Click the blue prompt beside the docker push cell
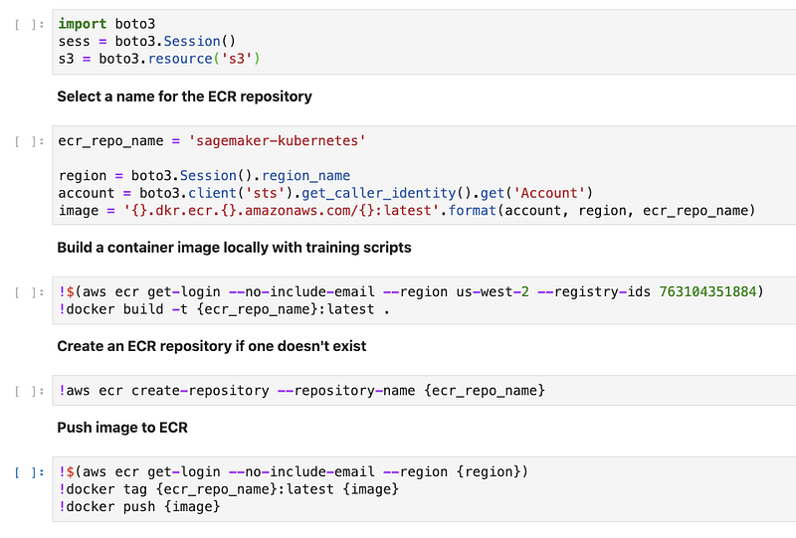Screen dimensions: 796x538 click(30, 472)
